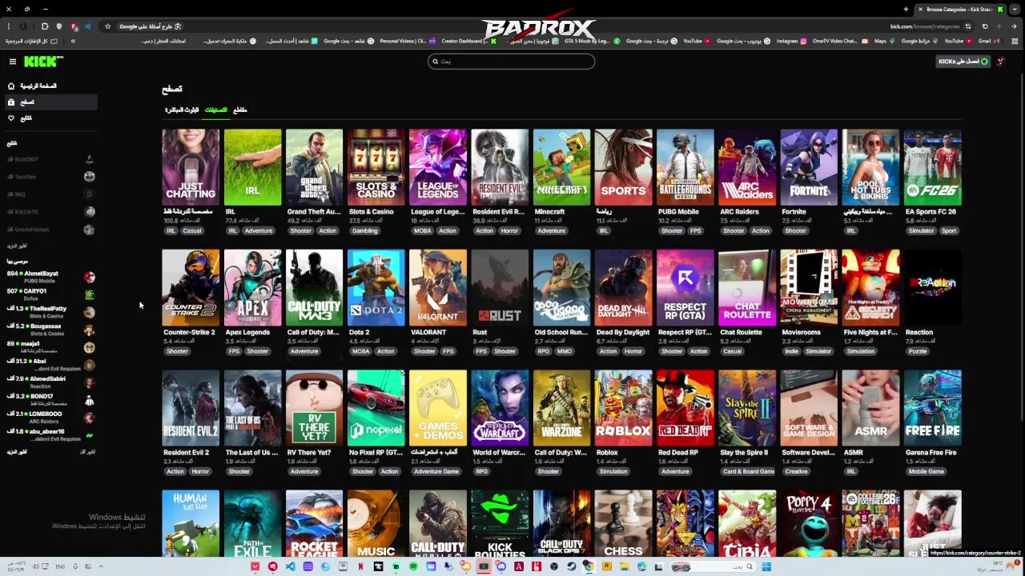Click Puzzle tag under Reaction

[918, 351]
